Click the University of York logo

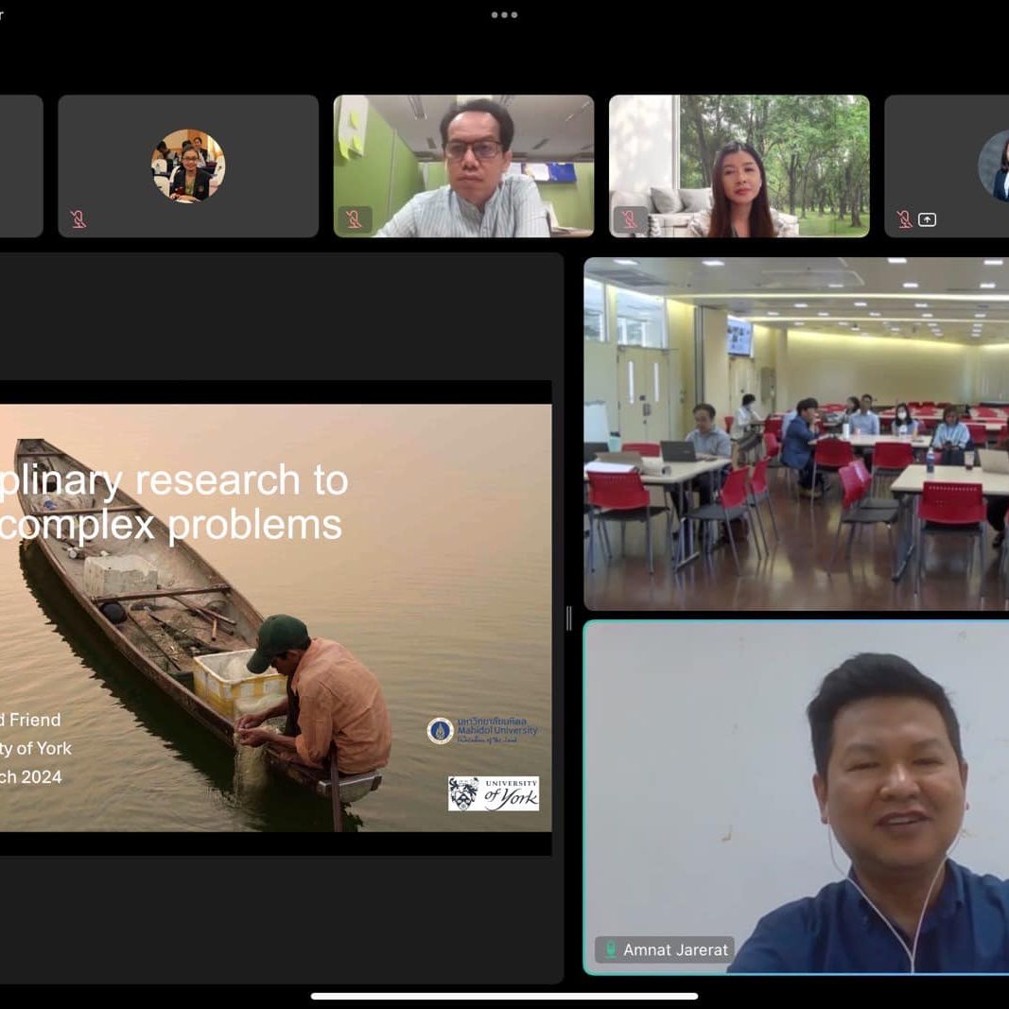[493, 793]
